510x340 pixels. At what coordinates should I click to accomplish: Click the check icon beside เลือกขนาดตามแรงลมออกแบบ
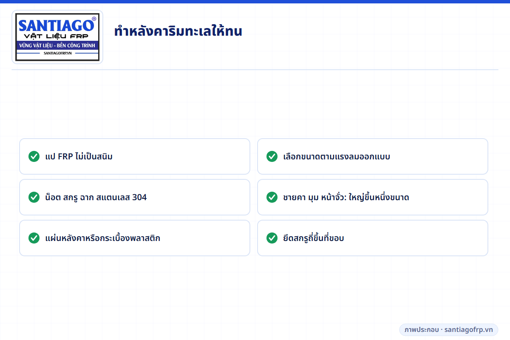pos(272,156)
